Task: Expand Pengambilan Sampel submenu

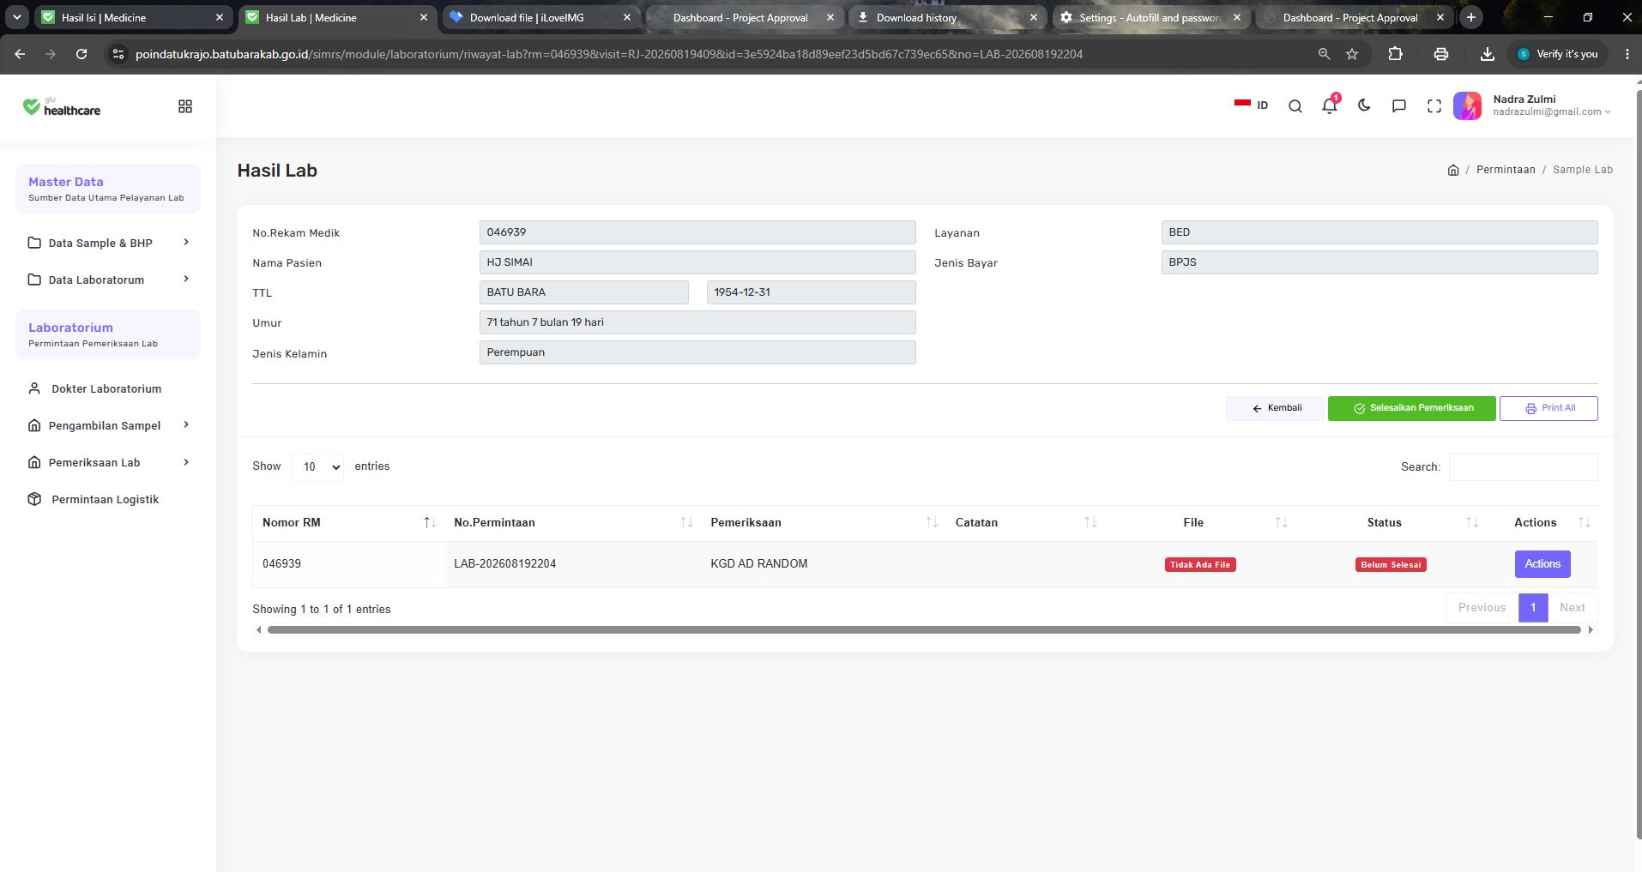Action: click(108, 425)
